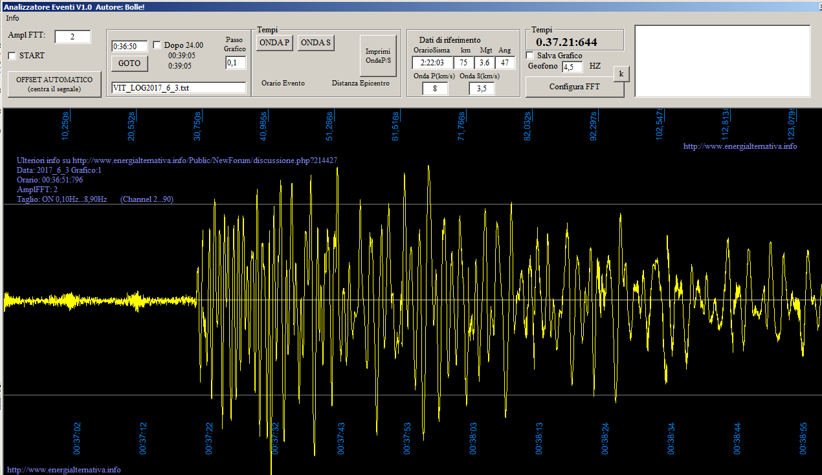Click the Data: 2017_6_3 Grafico:1 text
The width and height of the screenshot is (822, 475).
[59, 170]
